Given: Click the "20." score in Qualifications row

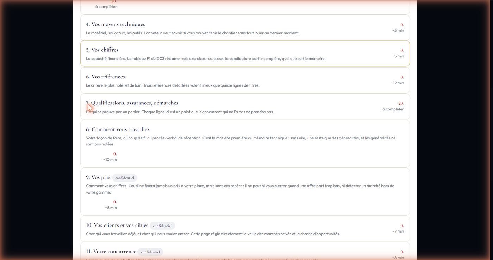Looking at the screenshot, I should [401, 103].
